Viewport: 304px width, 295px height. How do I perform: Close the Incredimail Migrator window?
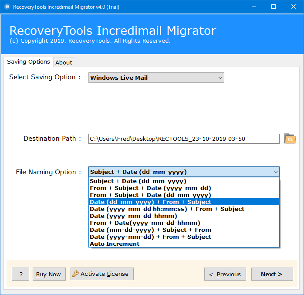294,7
